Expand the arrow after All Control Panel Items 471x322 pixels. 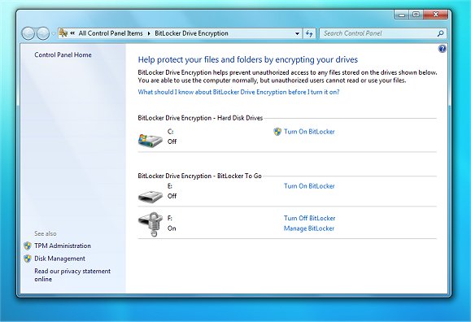pyautogui.click(x=149, y=33)
